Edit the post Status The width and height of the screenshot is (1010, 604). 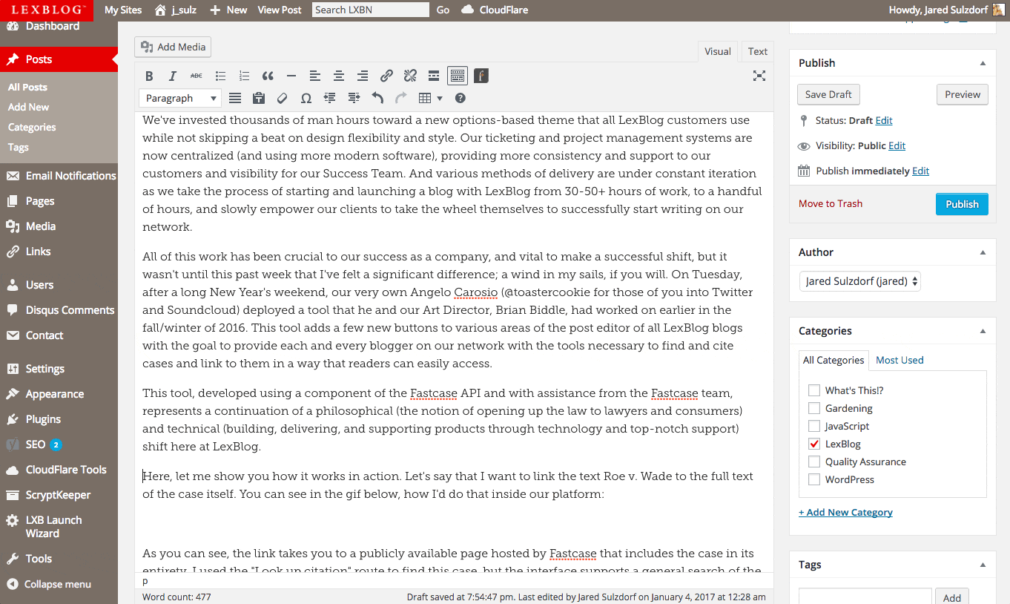(884, 120)
